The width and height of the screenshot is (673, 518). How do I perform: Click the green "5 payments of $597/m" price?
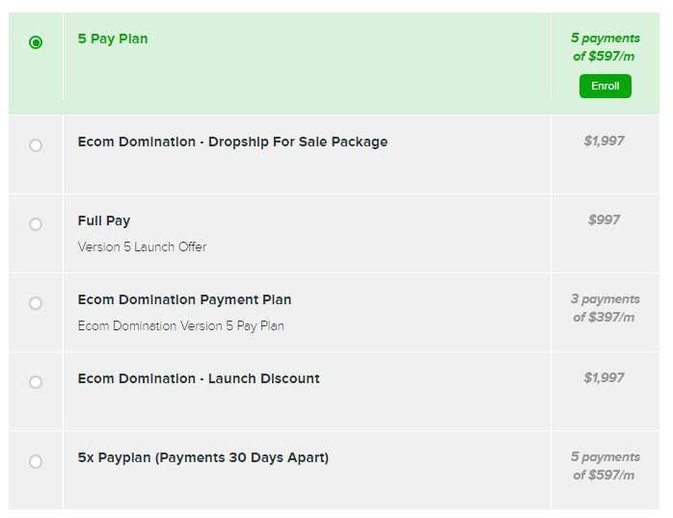[605, 47]
